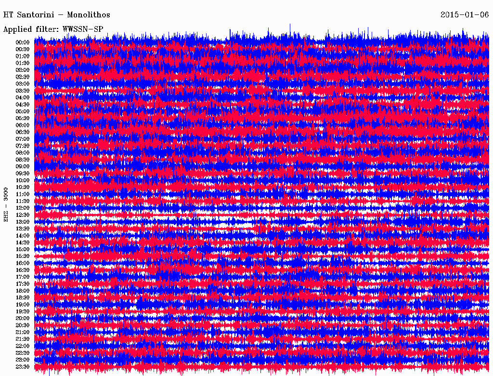The height and width of the screenshot is (376, 493).
Task: Click the date '2015-01-06'
Action: click(x=465, y=14)
